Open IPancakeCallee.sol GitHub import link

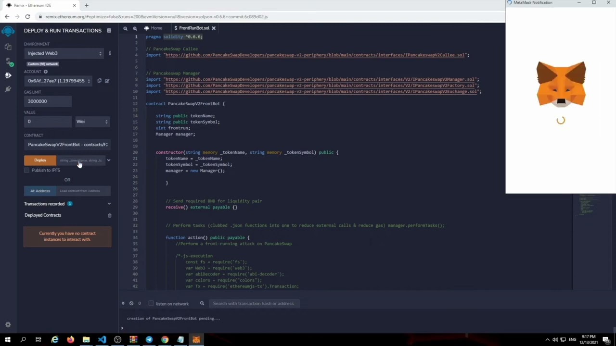[x=316, y=55]
